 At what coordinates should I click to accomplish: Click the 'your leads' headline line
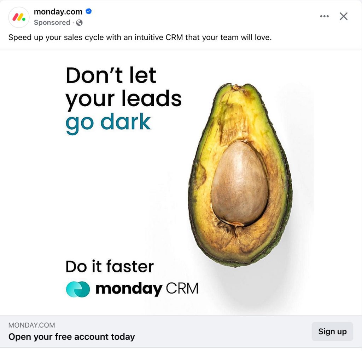123,99
